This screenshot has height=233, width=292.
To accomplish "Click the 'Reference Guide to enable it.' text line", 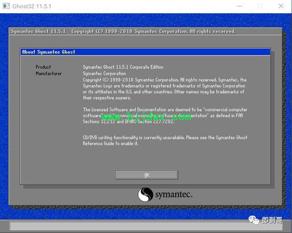I will [111, 143].
